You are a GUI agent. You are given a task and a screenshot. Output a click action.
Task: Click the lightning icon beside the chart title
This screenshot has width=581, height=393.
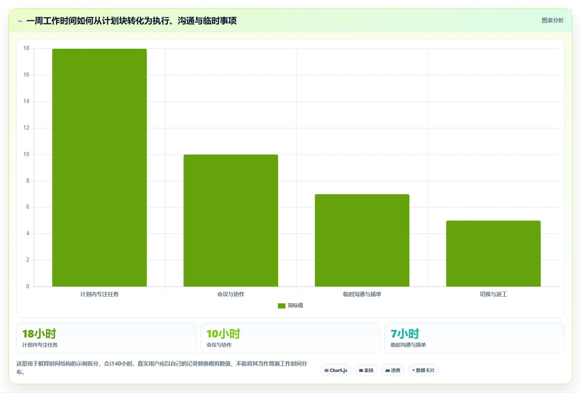[x=20, y=21]
